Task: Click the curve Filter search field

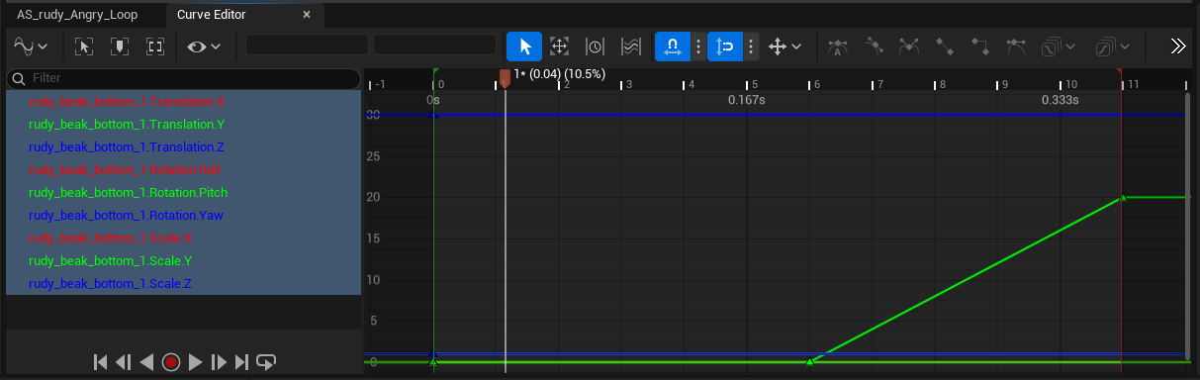Action: click(183, 78)
